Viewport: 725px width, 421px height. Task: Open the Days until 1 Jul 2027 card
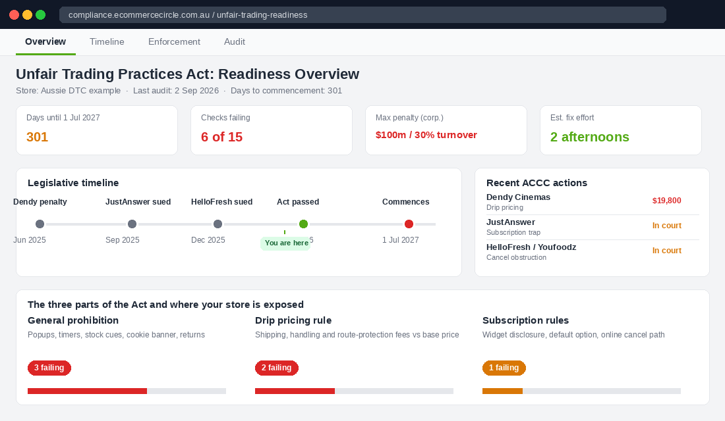point(97,130)
